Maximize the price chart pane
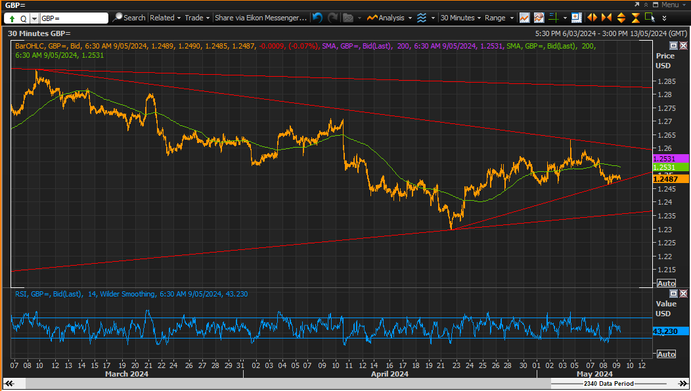691x391 pixels. 673,45
